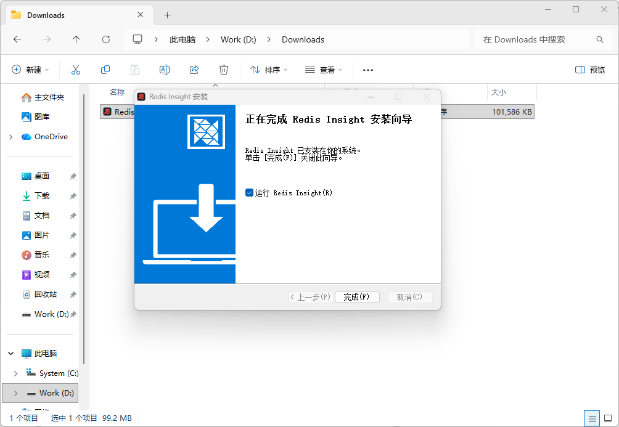Go up one folder level
The height and width of the screenshot is (427, 619).
[76, 39]
